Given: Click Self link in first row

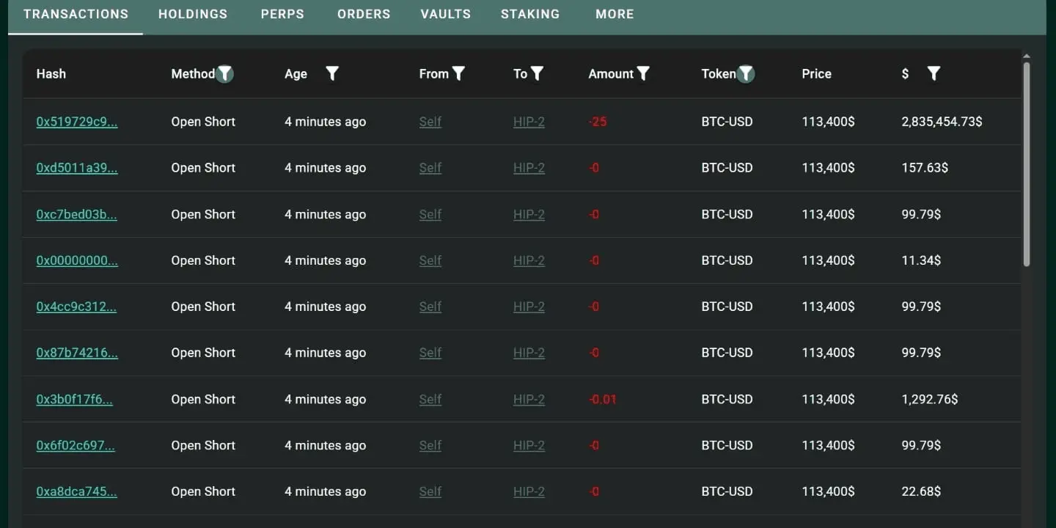Looking at the screenshot, I should tap(430, 122).
